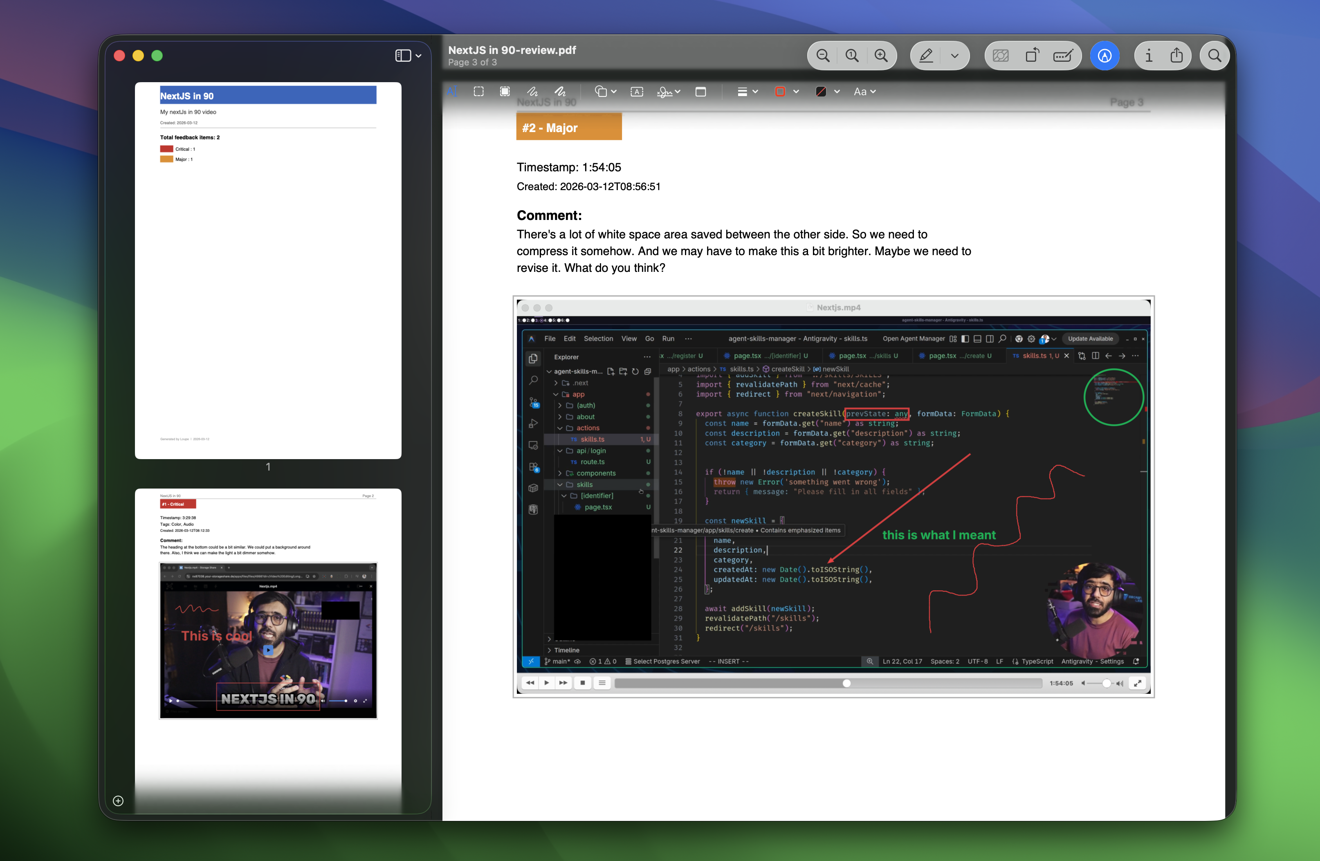Open the Search magnifier in toolbar

[x=1214, y=56]
